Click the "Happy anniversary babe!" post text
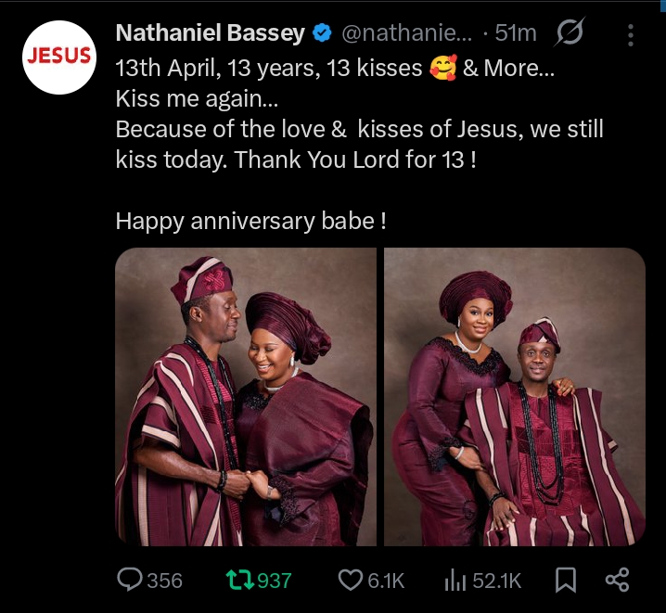 tap(250, 221)
